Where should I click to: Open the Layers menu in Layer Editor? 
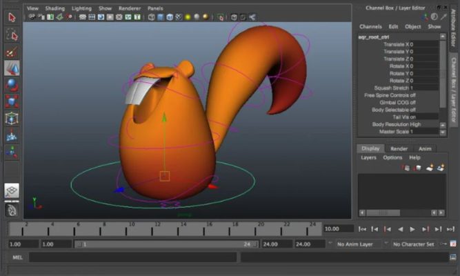pyautogui.click(x=368, y=157)
